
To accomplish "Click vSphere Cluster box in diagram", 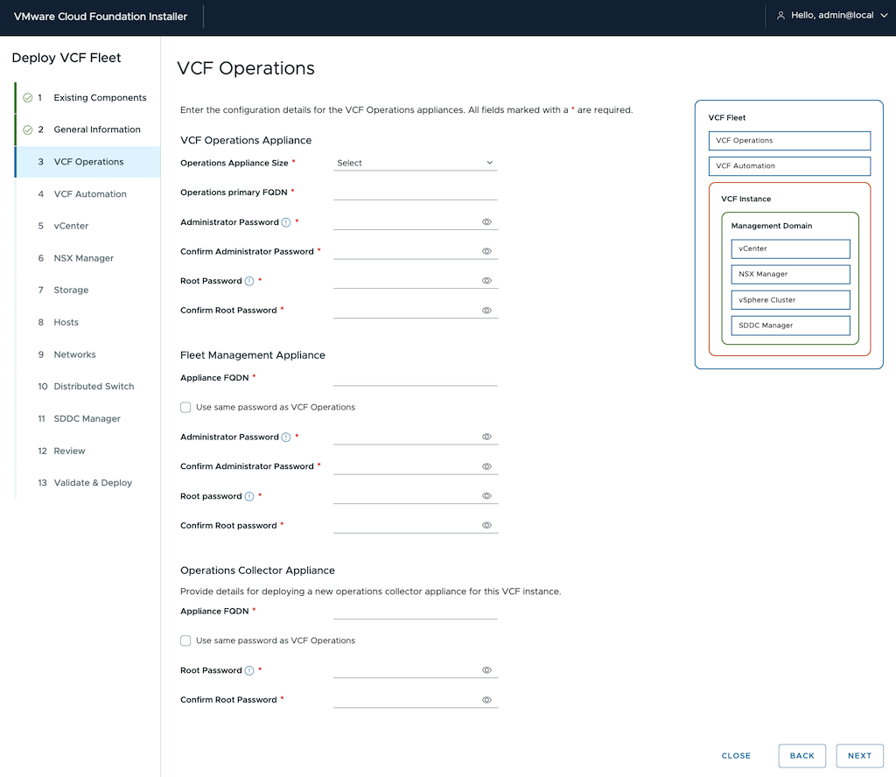I will pyautogui.click(x=791, y=300).
